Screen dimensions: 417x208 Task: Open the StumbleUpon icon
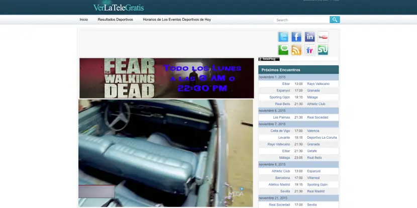point(323,50)
